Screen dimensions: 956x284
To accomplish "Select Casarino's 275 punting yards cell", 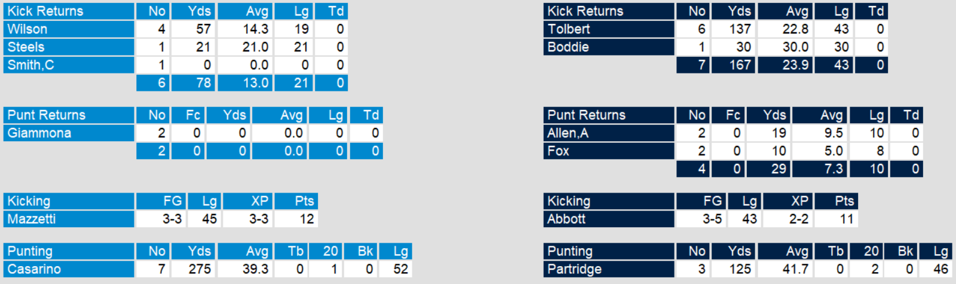I will click(200, 270).
